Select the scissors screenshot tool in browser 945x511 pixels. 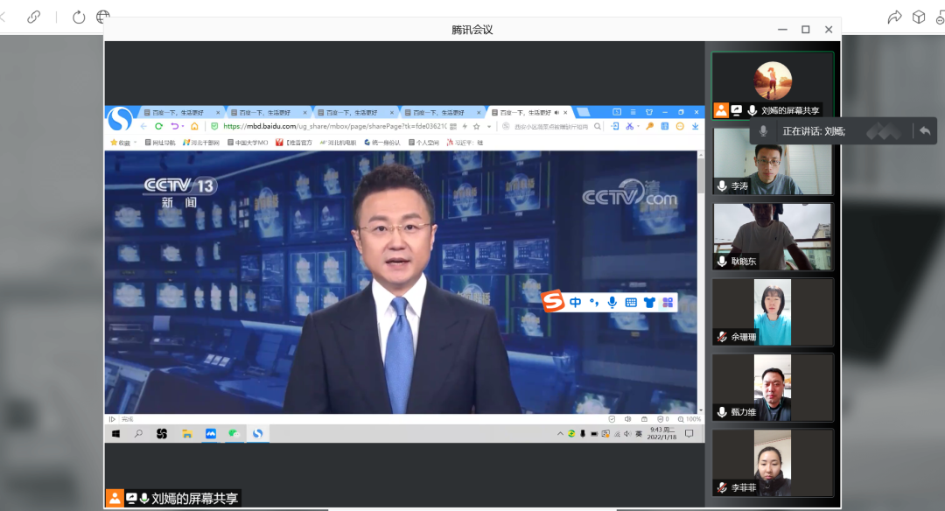(x=629, y=127)
